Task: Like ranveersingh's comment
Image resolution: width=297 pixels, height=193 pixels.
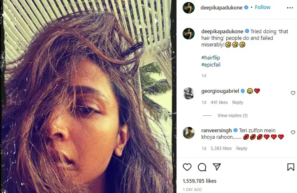Action: pos(293,132)
